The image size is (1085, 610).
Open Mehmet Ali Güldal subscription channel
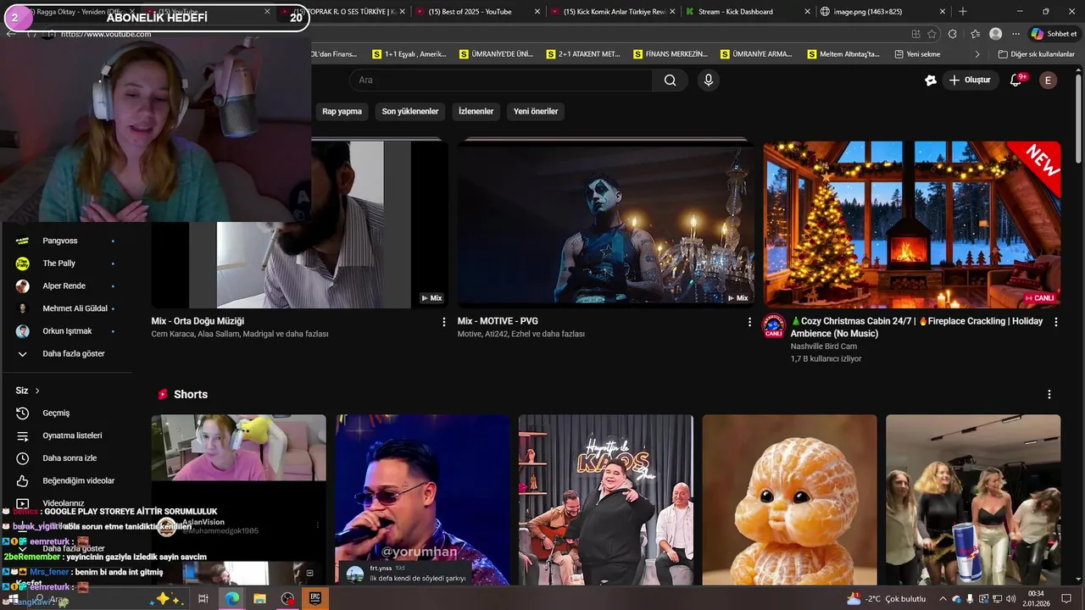(65, 308)
